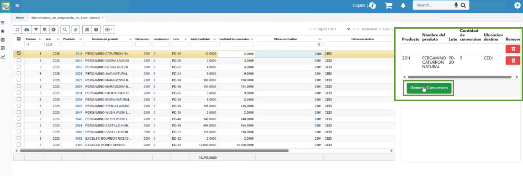Open the page selector dropdown arrow

tap(349, 29)
